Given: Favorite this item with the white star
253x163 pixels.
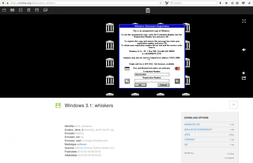Looking at the screenshot, I should (244, 73).
